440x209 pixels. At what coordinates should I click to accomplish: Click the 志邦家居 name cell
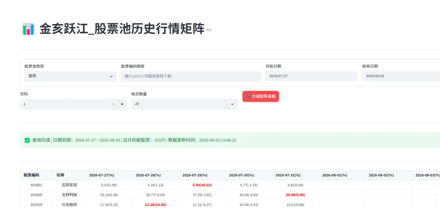coord(69,185)
